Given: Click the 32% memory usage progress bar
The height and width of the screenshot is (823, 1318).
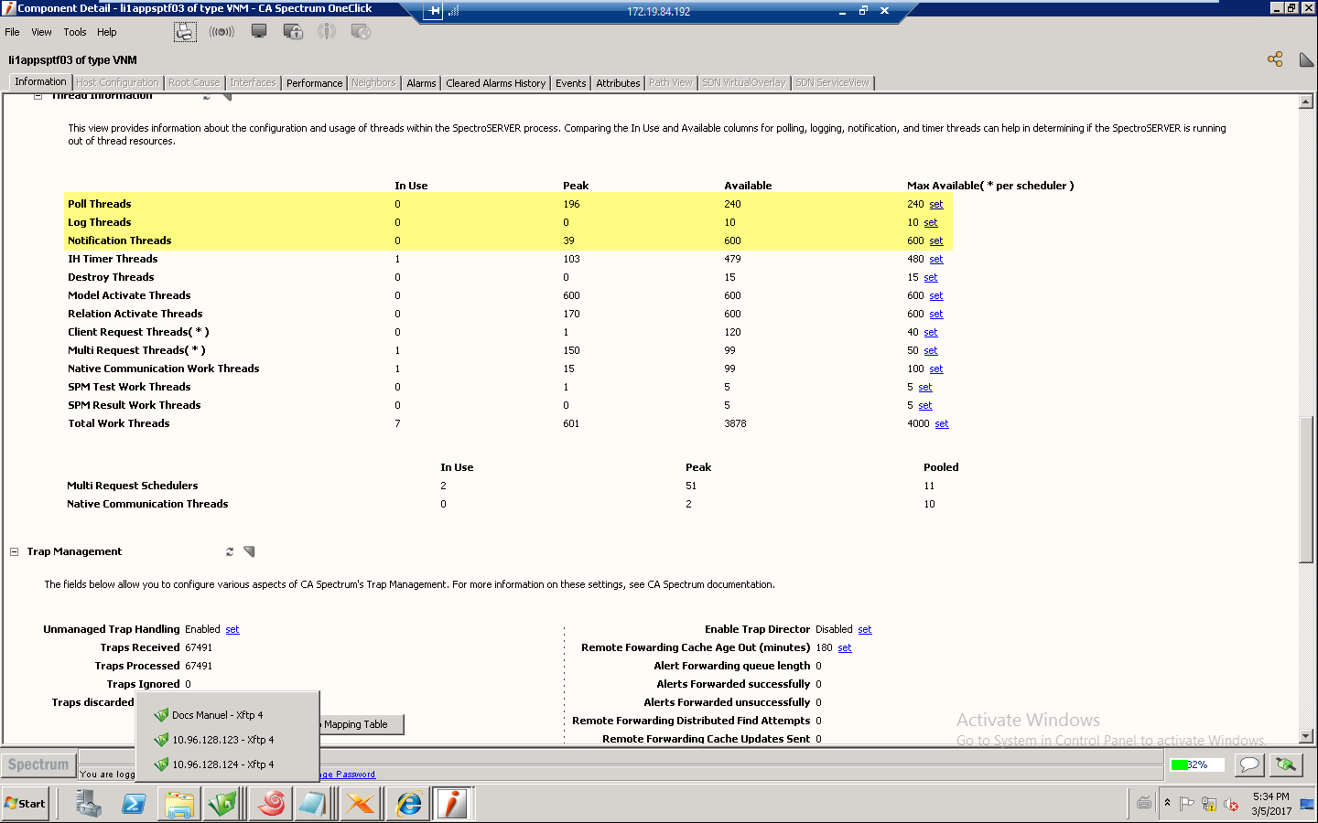Looking at the screenshot, I should pos(1197,764).
